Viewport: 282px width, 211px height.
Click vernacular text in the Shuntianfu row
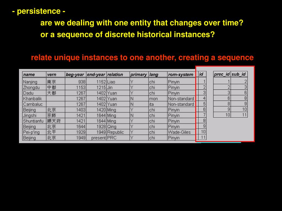click(x=54, y=121)
